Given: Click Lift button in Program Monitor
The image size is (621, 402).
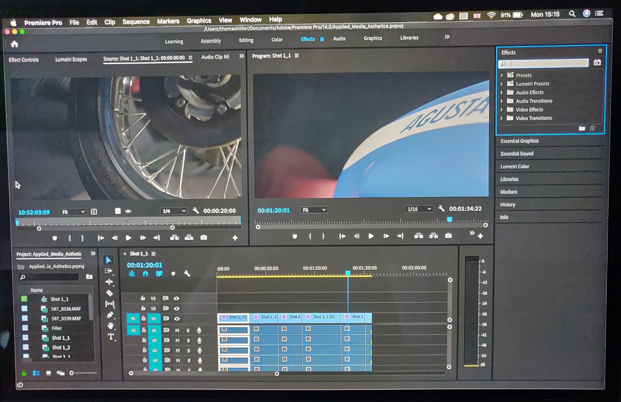Looking at the screenshot, I should pyautogui.click(x=419, y=236).
